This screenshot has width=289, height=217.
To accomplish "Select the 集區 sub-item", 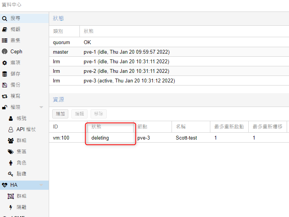I will [24, 152].
